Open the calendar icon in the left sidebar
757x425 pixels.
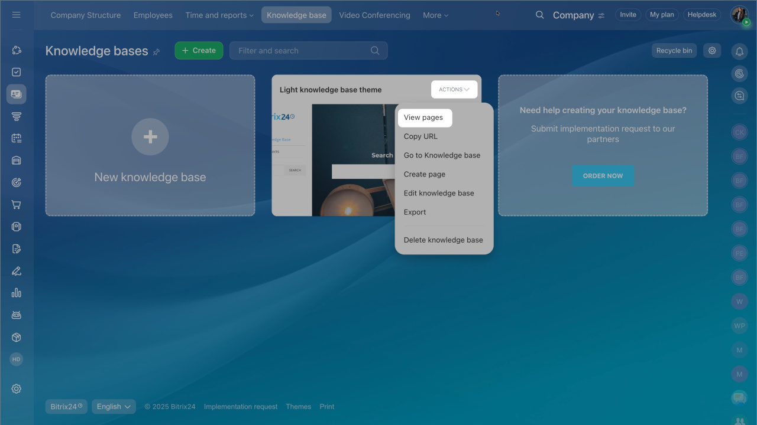coord(17,138)
